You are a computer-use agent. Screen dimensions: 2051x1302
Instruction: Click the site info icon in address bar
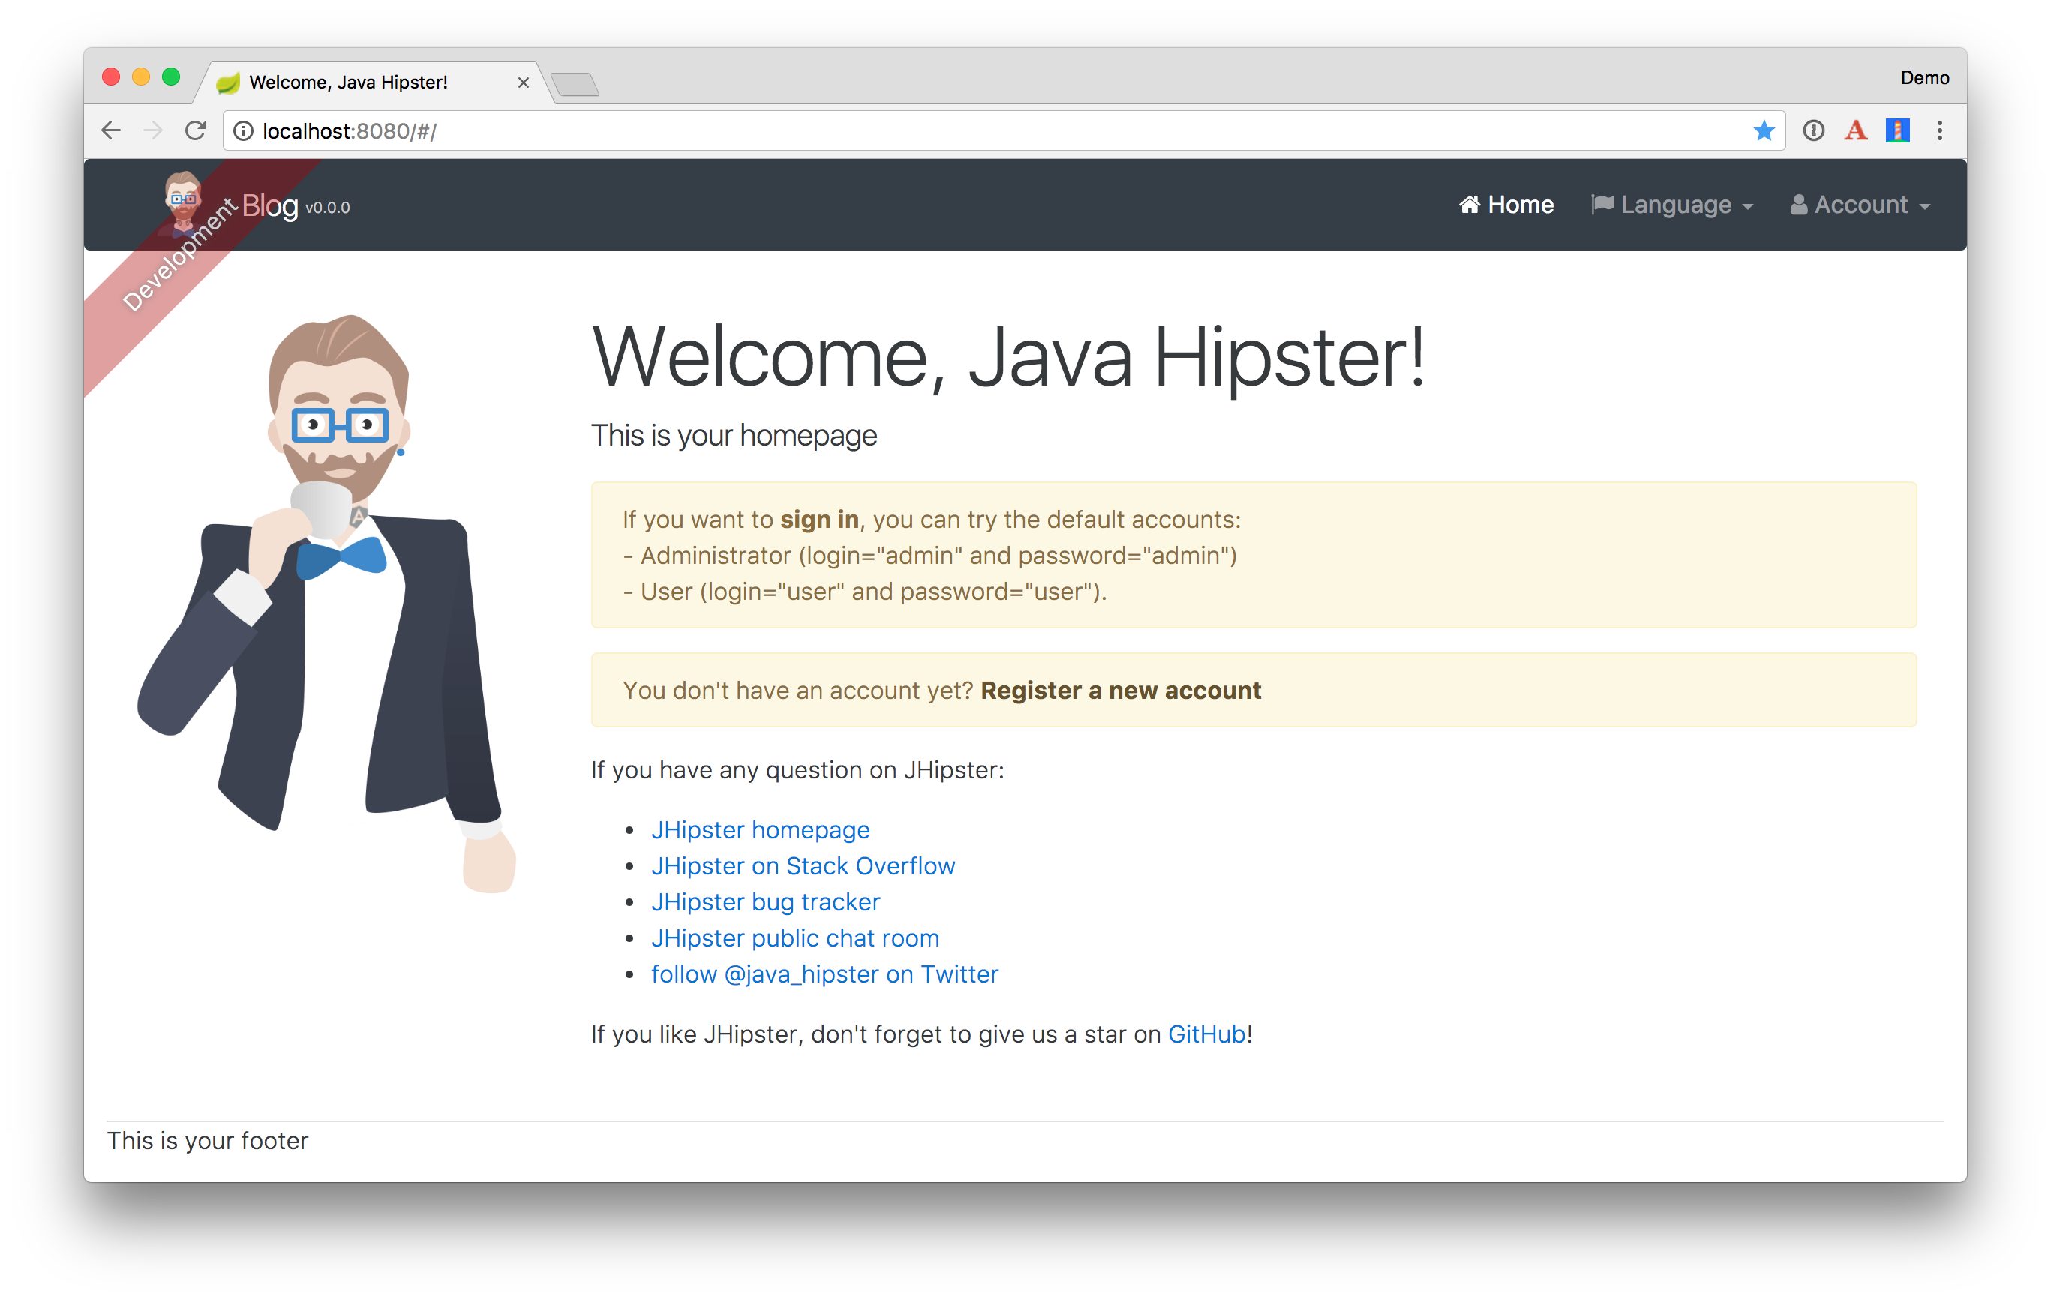244,131
